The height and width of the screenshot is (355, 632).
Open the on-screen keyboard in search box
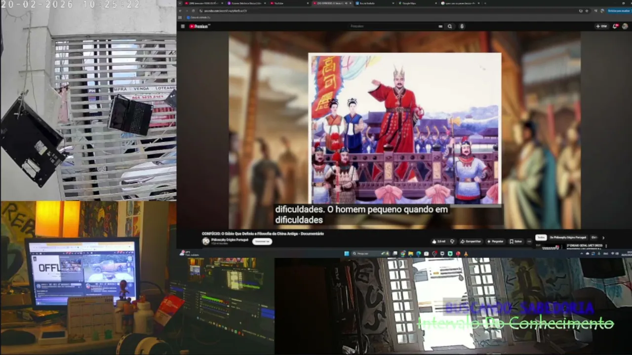point(440,27)
